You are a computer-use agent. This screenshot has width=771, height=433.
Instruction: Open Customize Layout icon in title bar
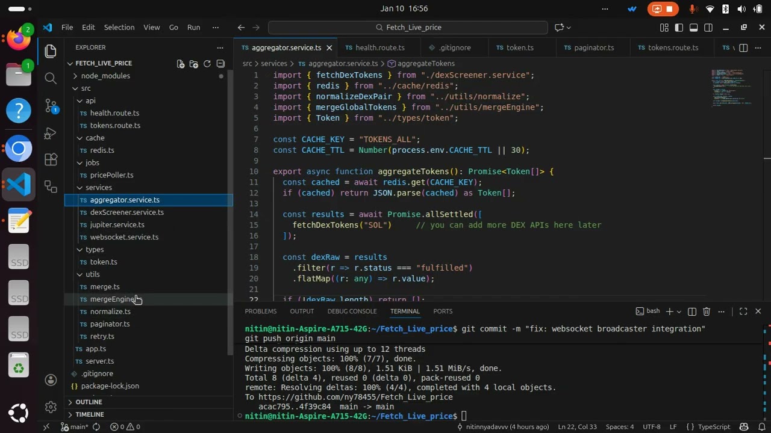(664, 27)
